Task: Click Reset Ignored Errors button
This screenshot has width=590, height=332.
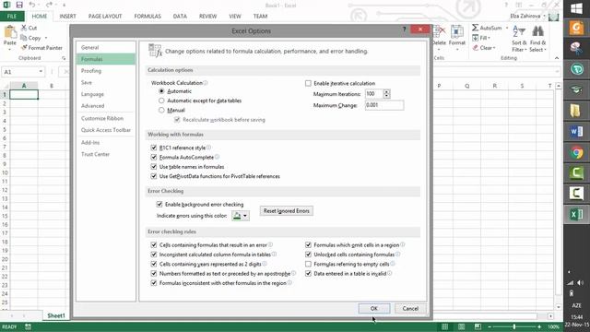Action: coord(287,211)
